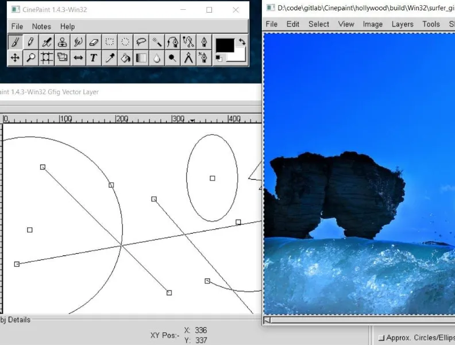This screenshot has width=455, height=345.
Task: Choose the Eraser tool
Action: point(94,42)
